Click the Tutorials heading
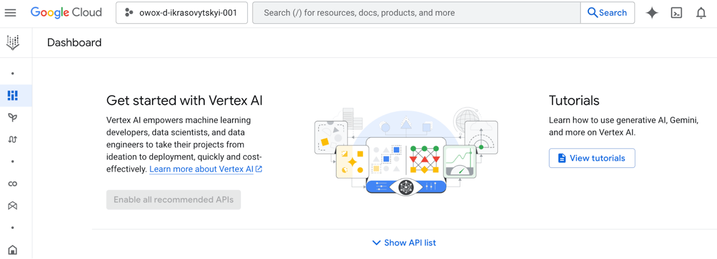 click(x=574, y=100)
